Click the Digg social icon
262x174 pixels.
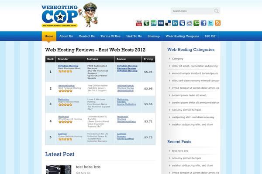click(161, 23)
